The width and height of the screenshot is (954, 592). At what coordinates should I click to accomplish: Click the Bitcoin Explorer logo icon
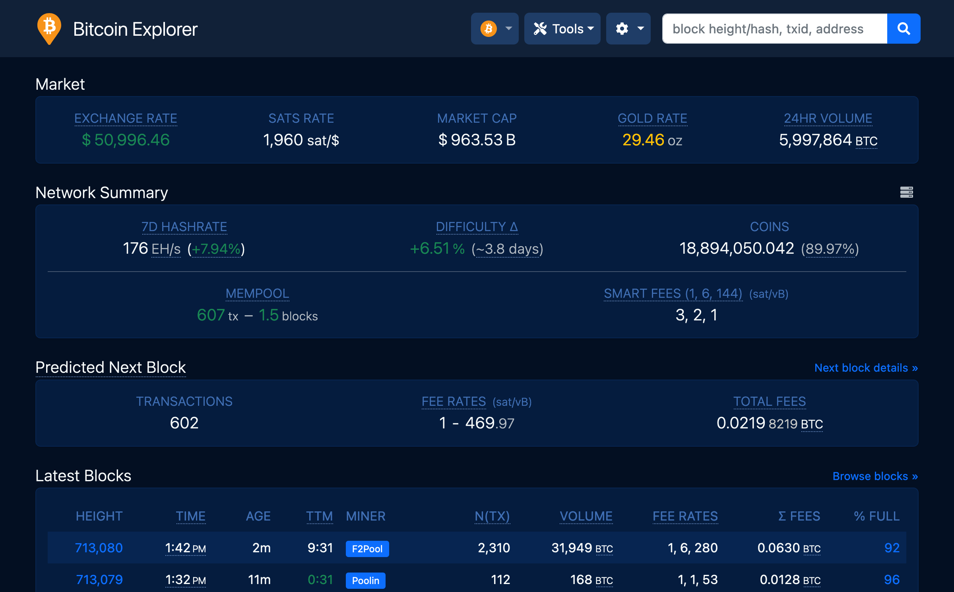click(x=49, y=28)
